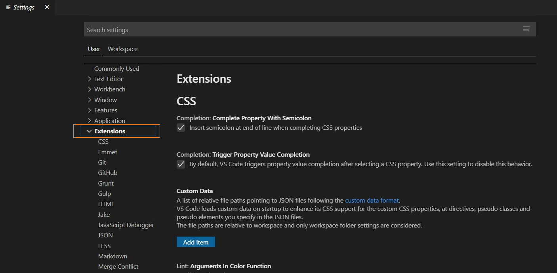Screen dimensions: 557x273
Task: Switch to the Workspace settings tab
Action: (122, 49)
